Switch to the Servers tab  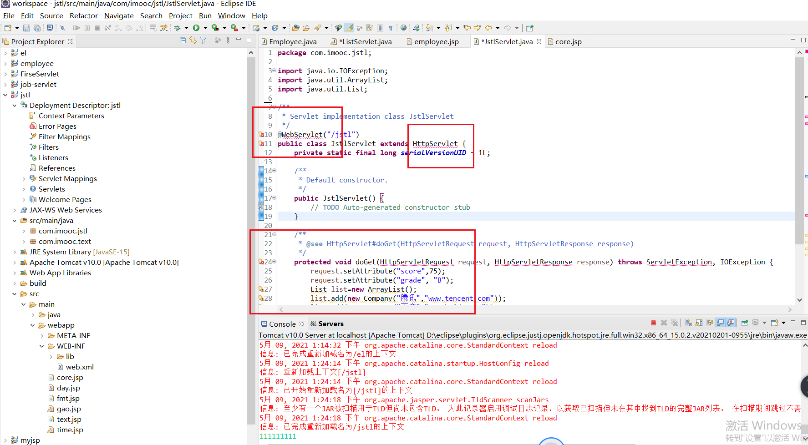click(x=327, y=324)
